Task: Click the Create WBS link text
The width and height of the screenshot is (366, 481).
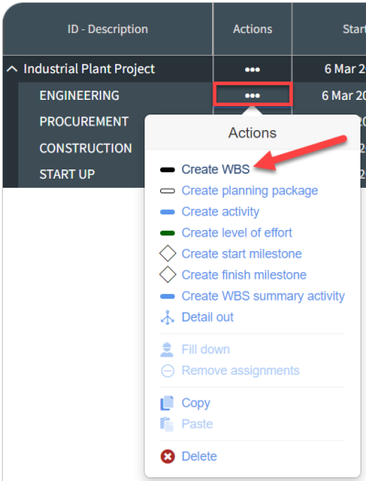Action: click(x=216, y=169)
